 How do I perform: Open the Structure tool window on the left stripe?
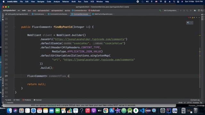tap(3, 82)
